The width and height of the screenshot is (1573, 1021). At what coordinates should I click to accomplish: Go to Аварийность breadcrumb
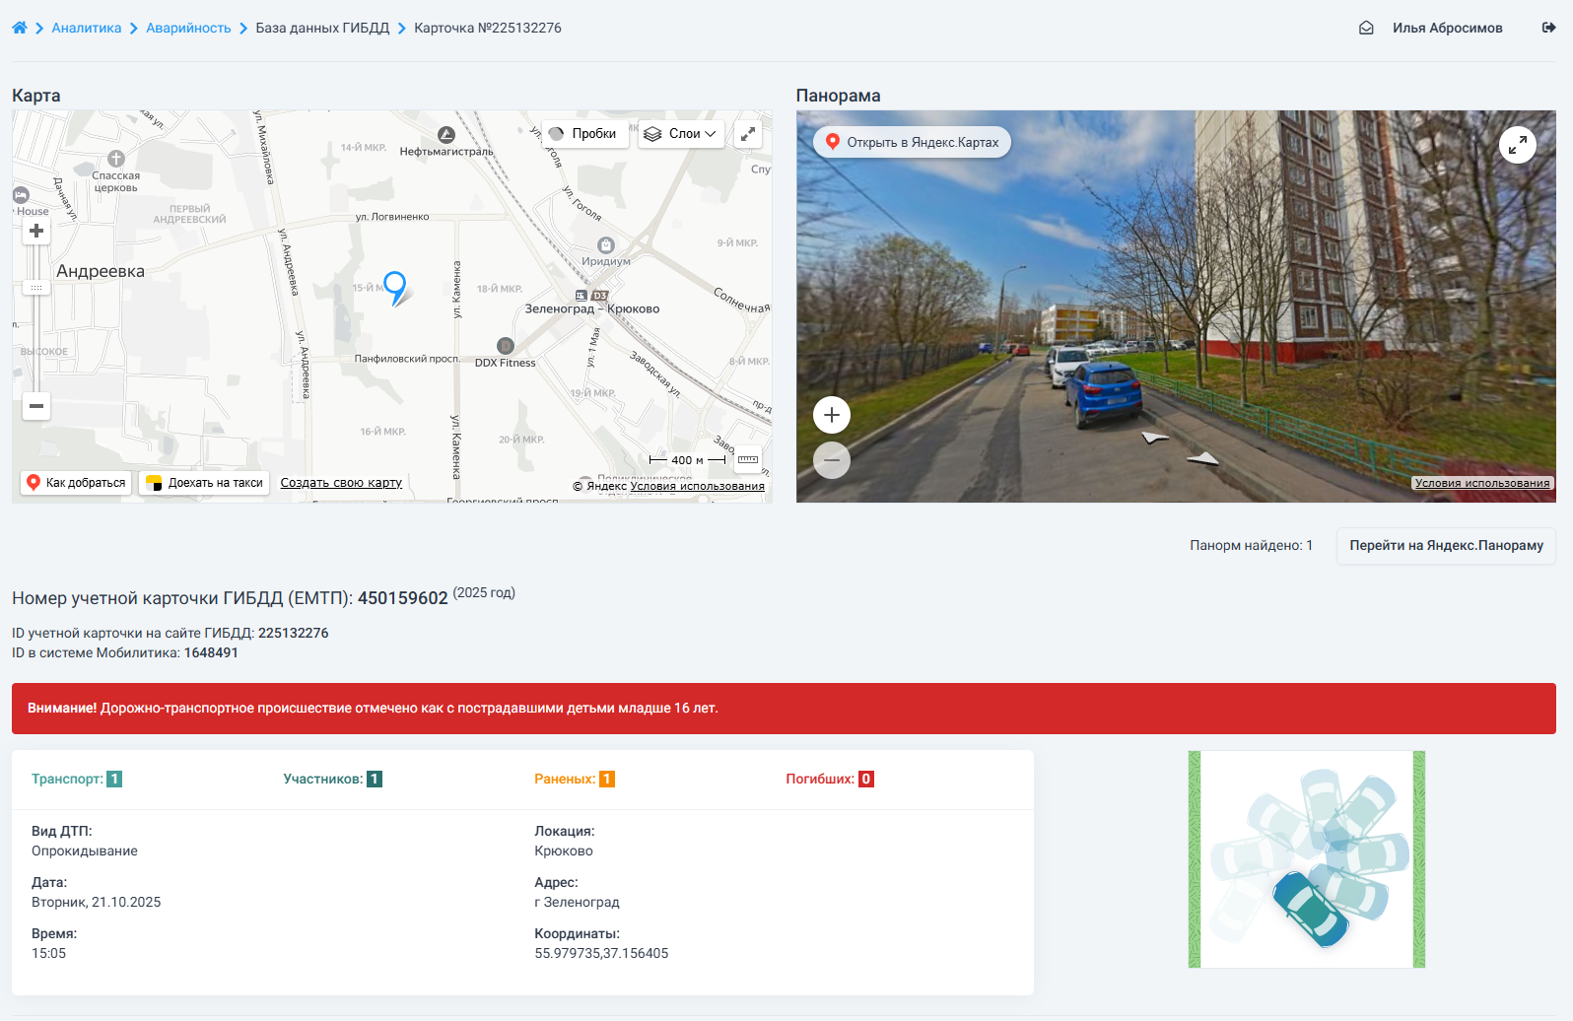click(188, 28)
